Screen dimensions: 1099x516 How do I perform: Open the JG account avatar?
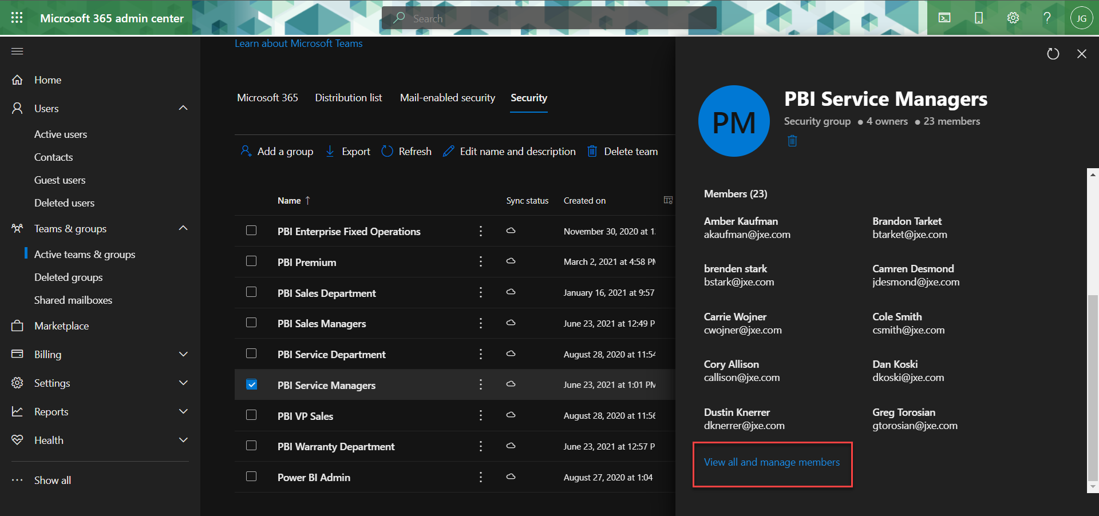pos(1081,18)
